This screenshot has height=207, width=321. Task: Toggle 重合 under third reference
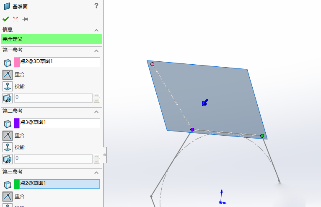click(8, 196)
